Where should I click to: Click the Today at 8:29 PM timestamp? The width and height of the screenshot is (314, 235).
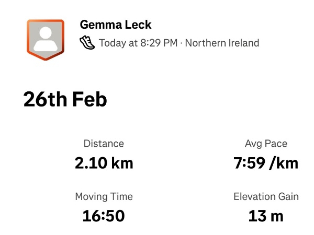click(138, 43)
